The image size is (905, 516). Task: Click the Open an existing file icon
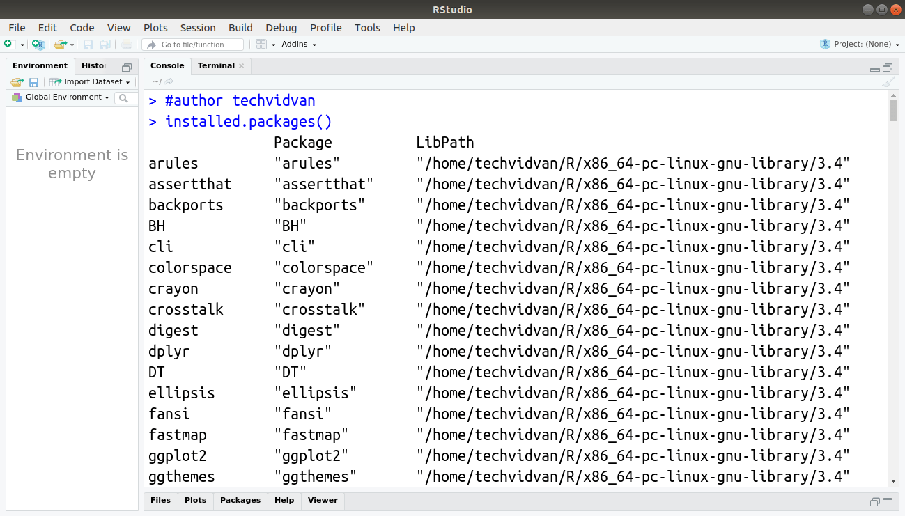coord(59,44)
